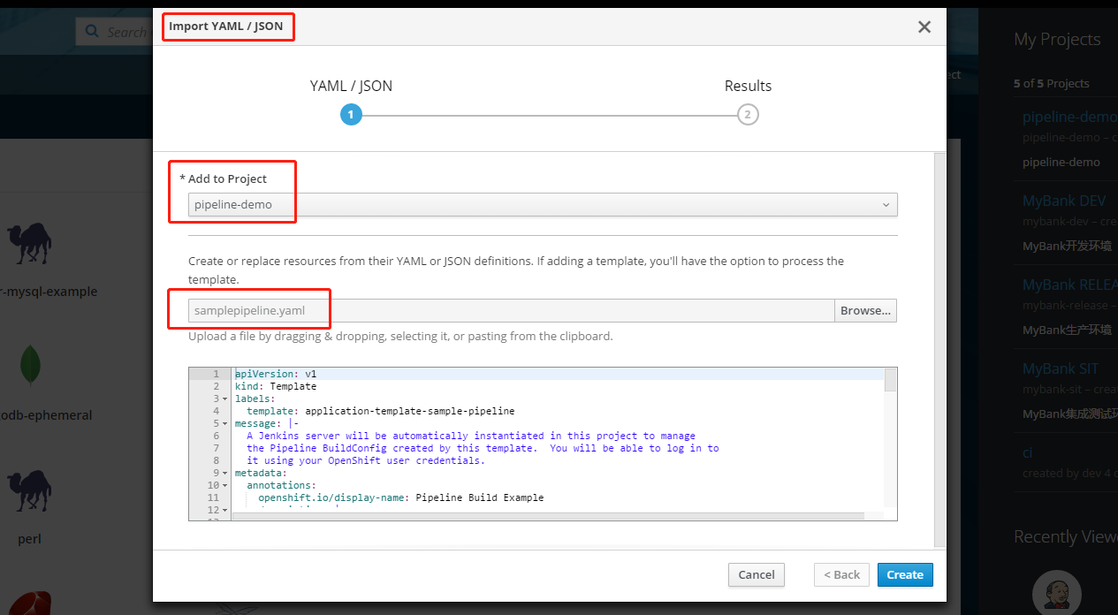Click wizard step 1 circle
Viewport: 1118px width, 615px height.
(351, 115)
